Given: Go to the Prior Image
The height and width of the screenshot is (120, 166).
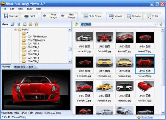Looking at the screenshot, I should click(x=50, y=16).
